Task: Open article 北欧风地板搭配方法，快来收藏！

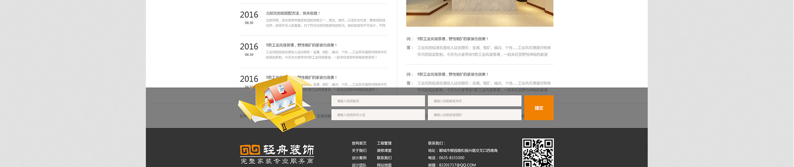Action: 293,13
